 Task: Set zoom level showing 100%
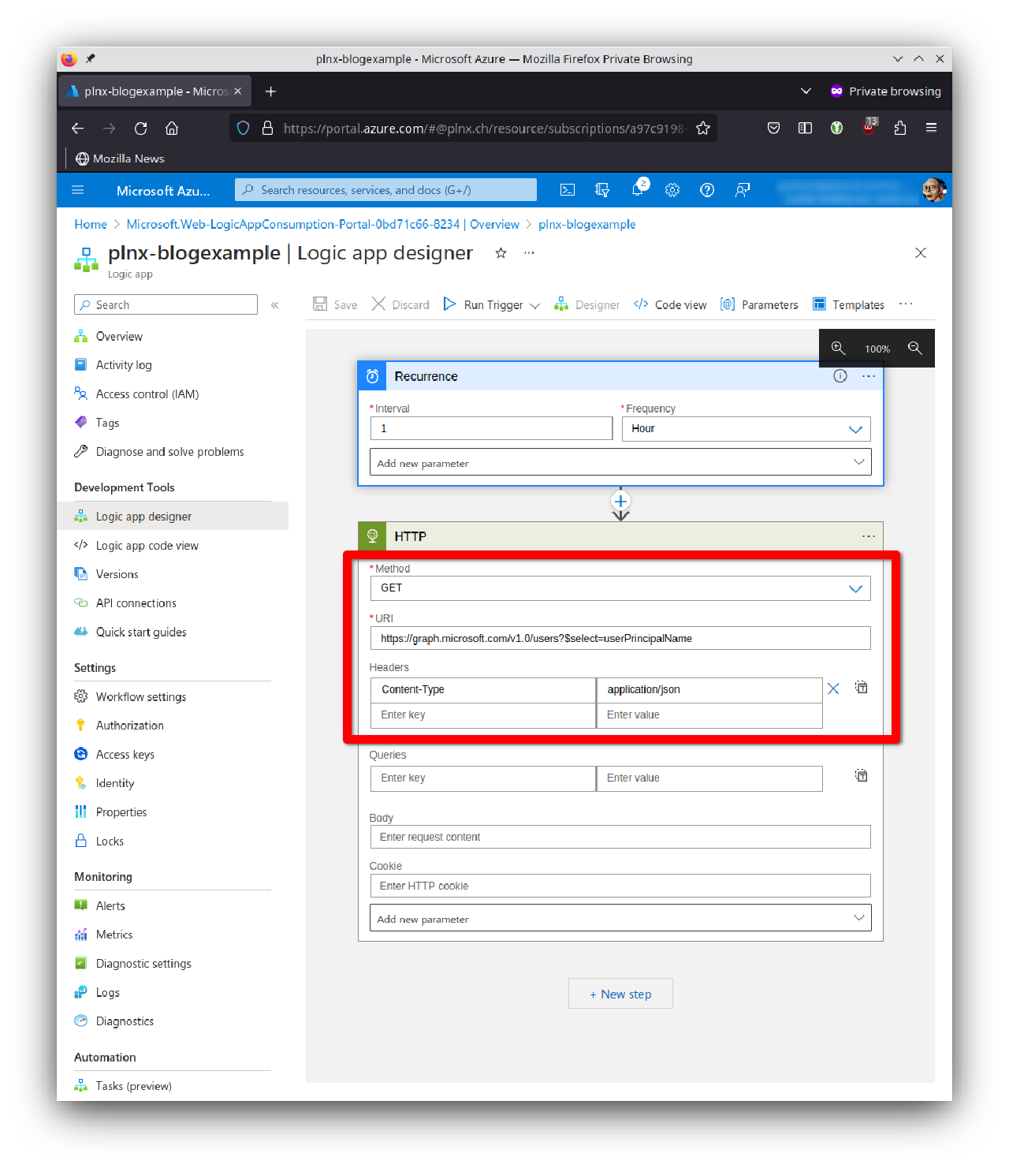click(877, 348)
